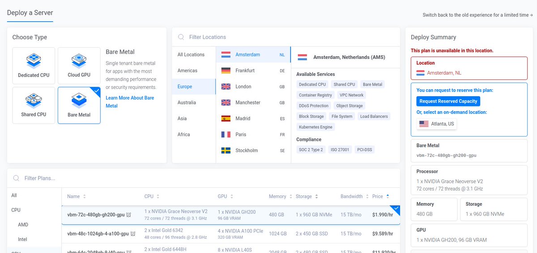Click the DDoS Protection service tag
The image size is (537, 253).
coord(314,106)
